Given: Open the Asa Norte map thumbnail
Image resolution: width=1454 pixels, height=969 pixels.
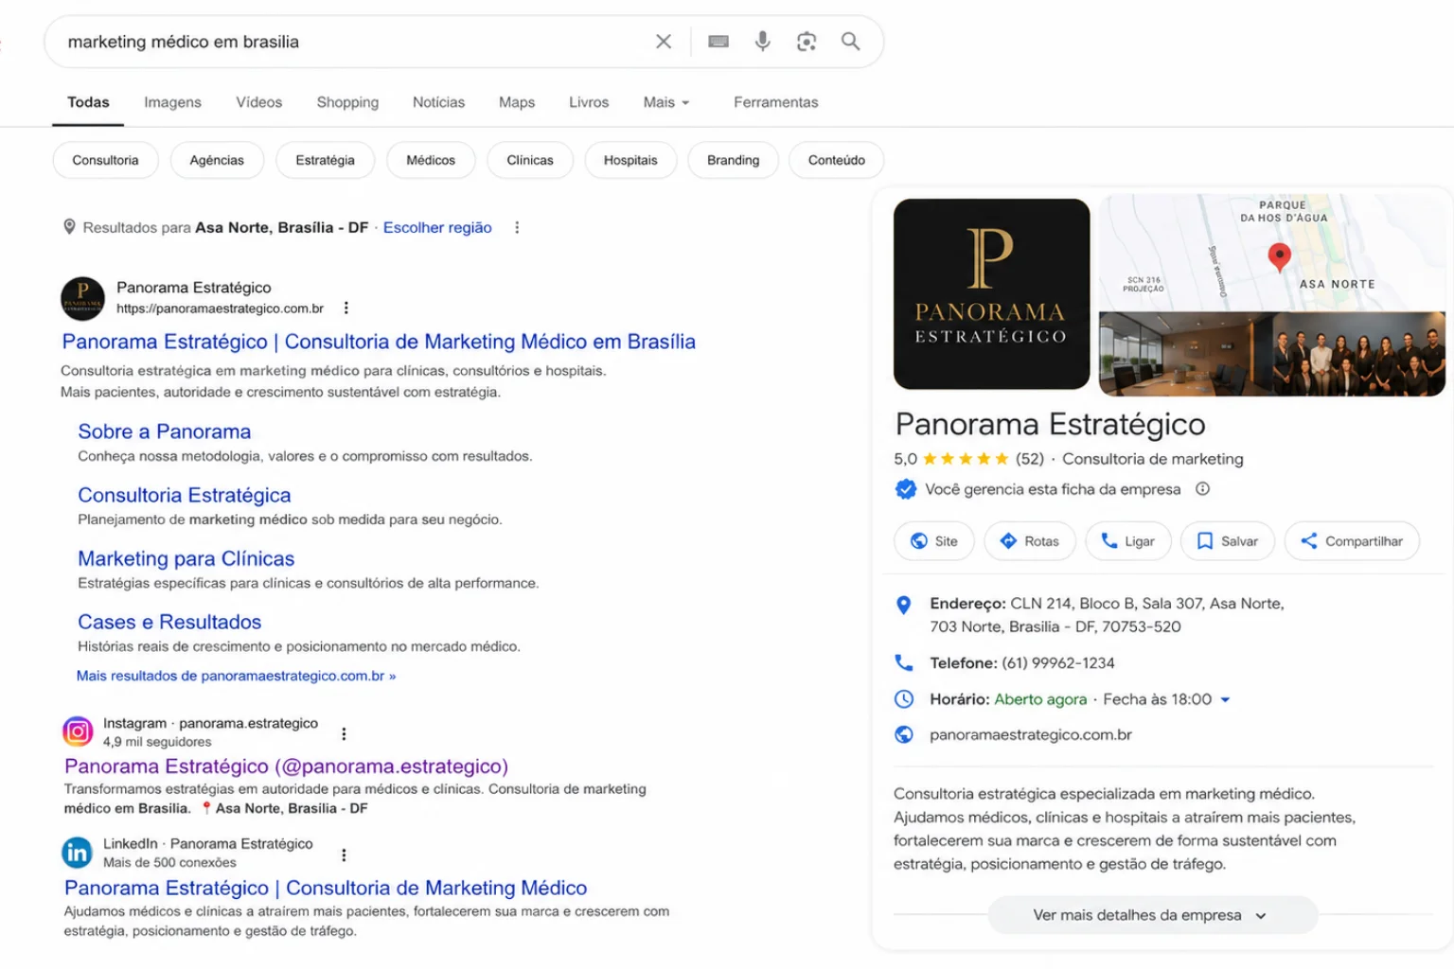Looking at the screenshot, I should [x=1272, y=252].
